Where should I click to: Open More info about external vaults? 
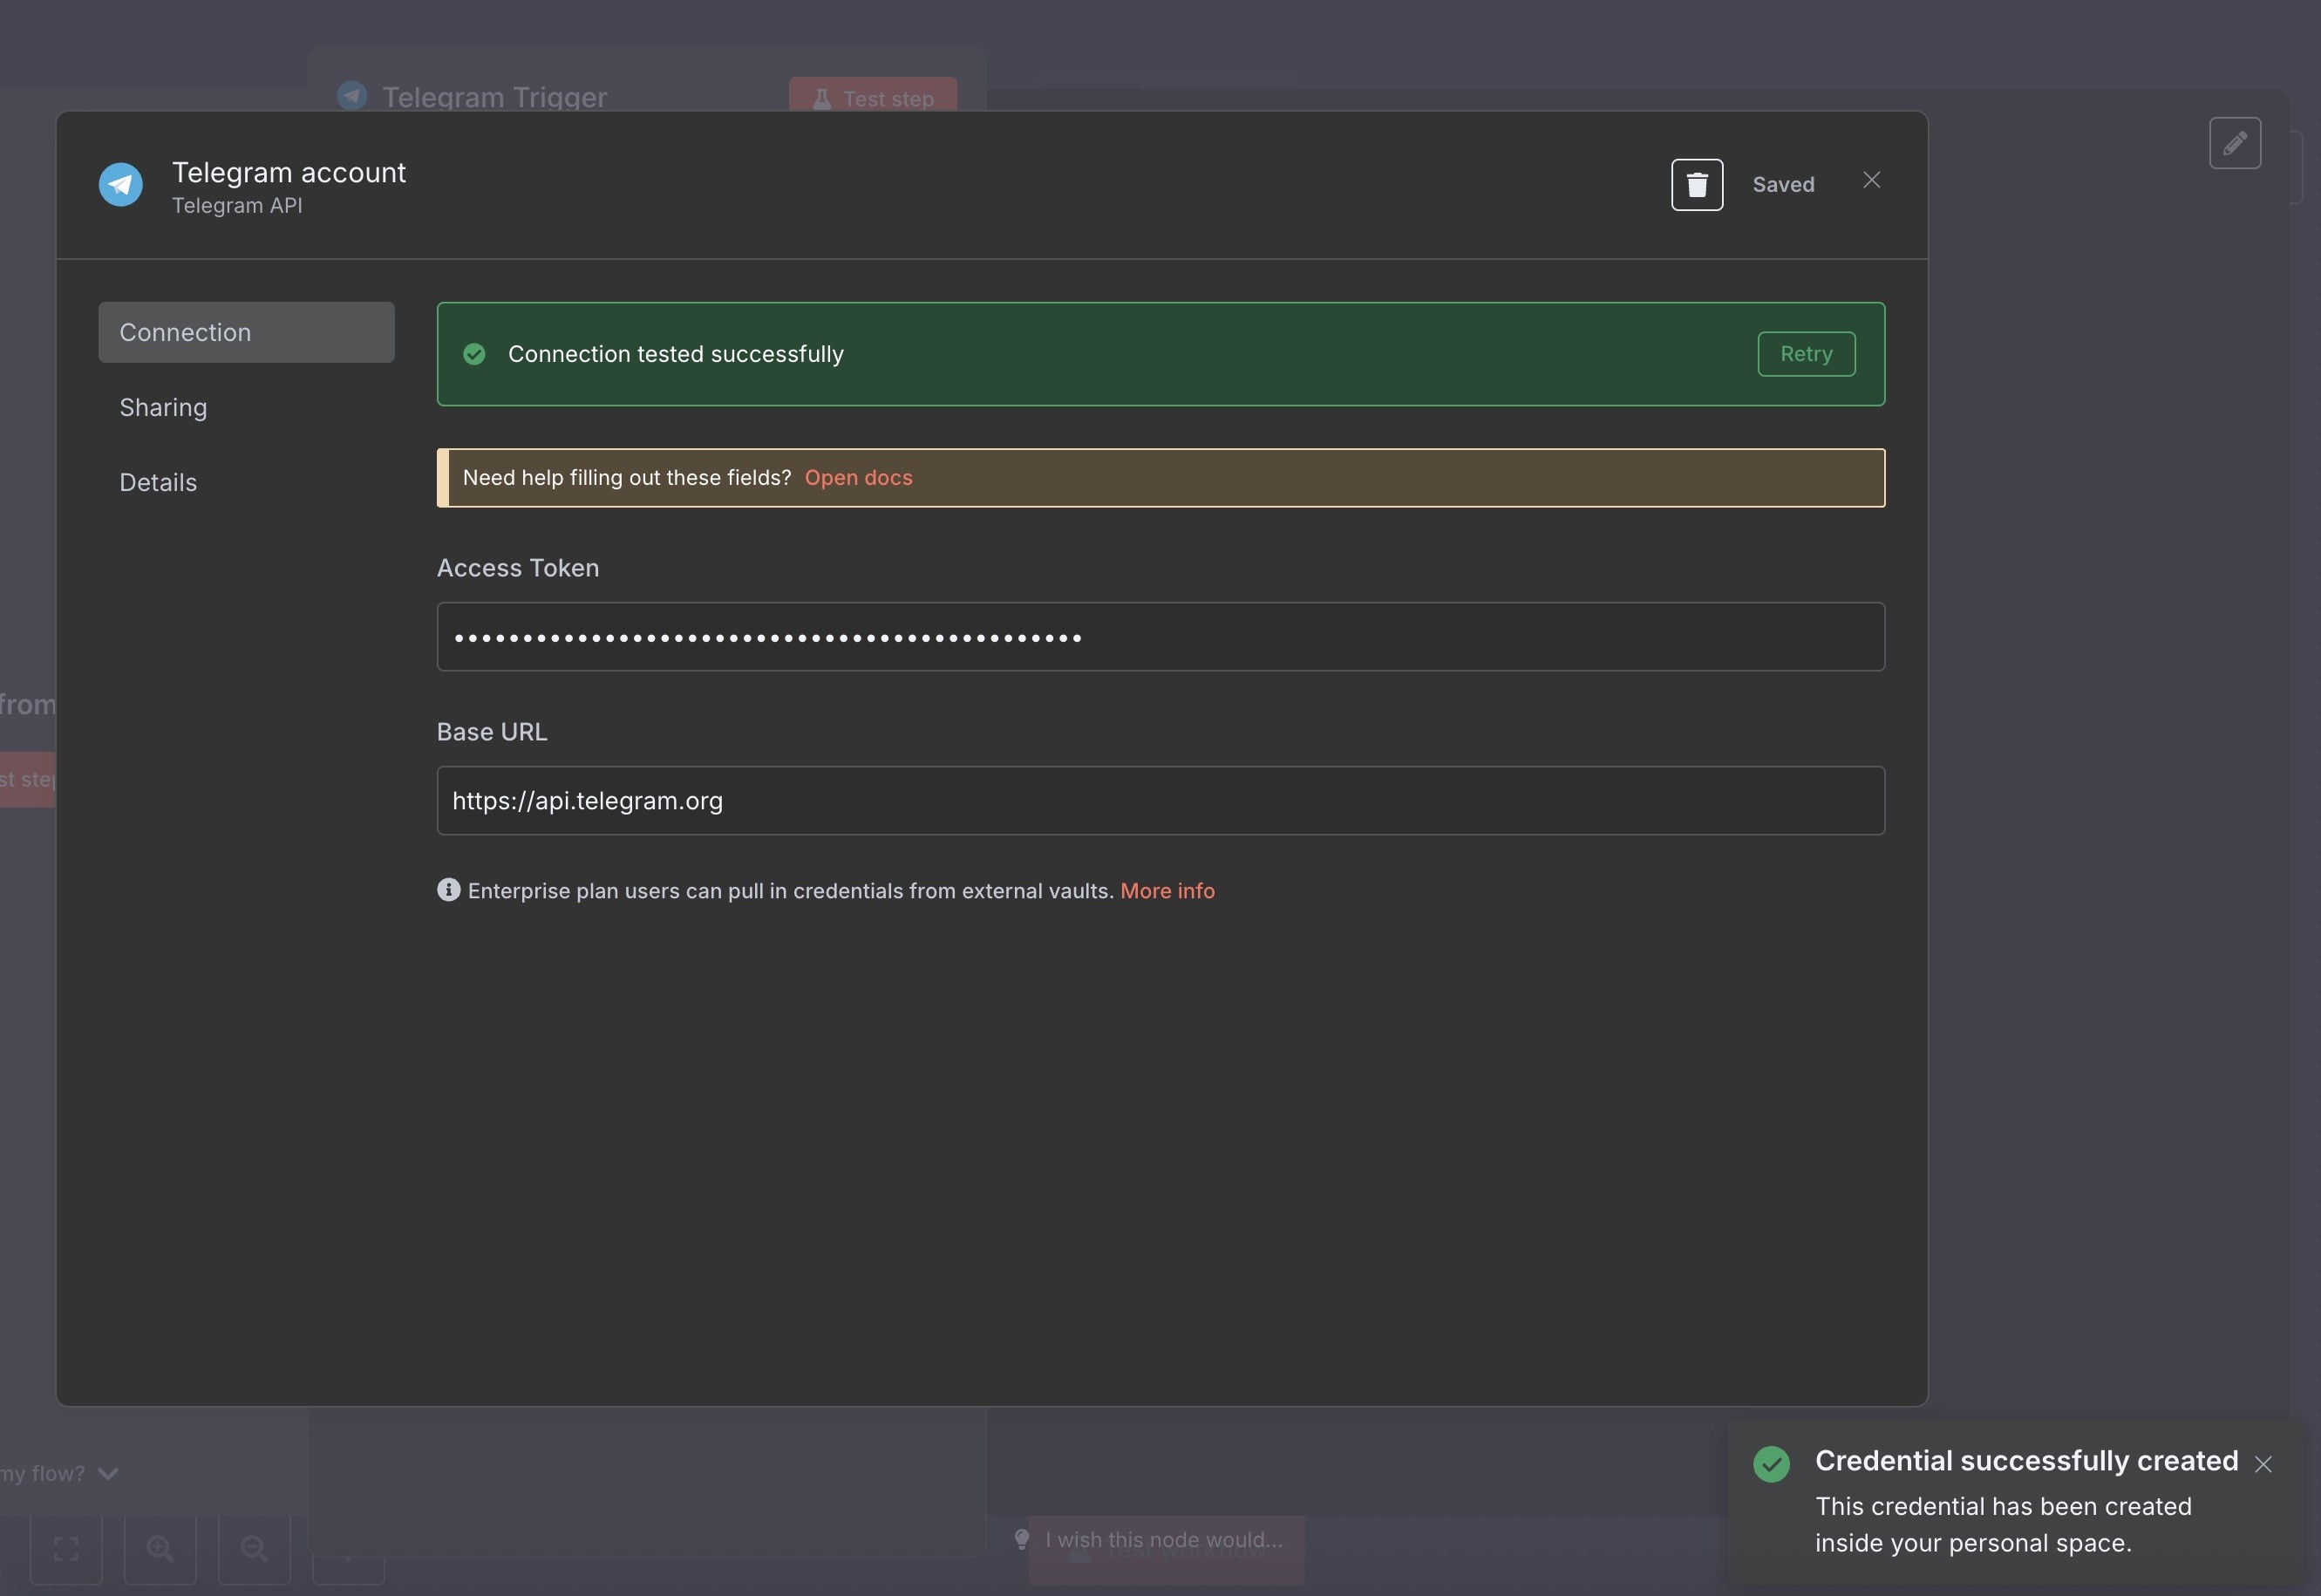click(x=1167, y=891)
